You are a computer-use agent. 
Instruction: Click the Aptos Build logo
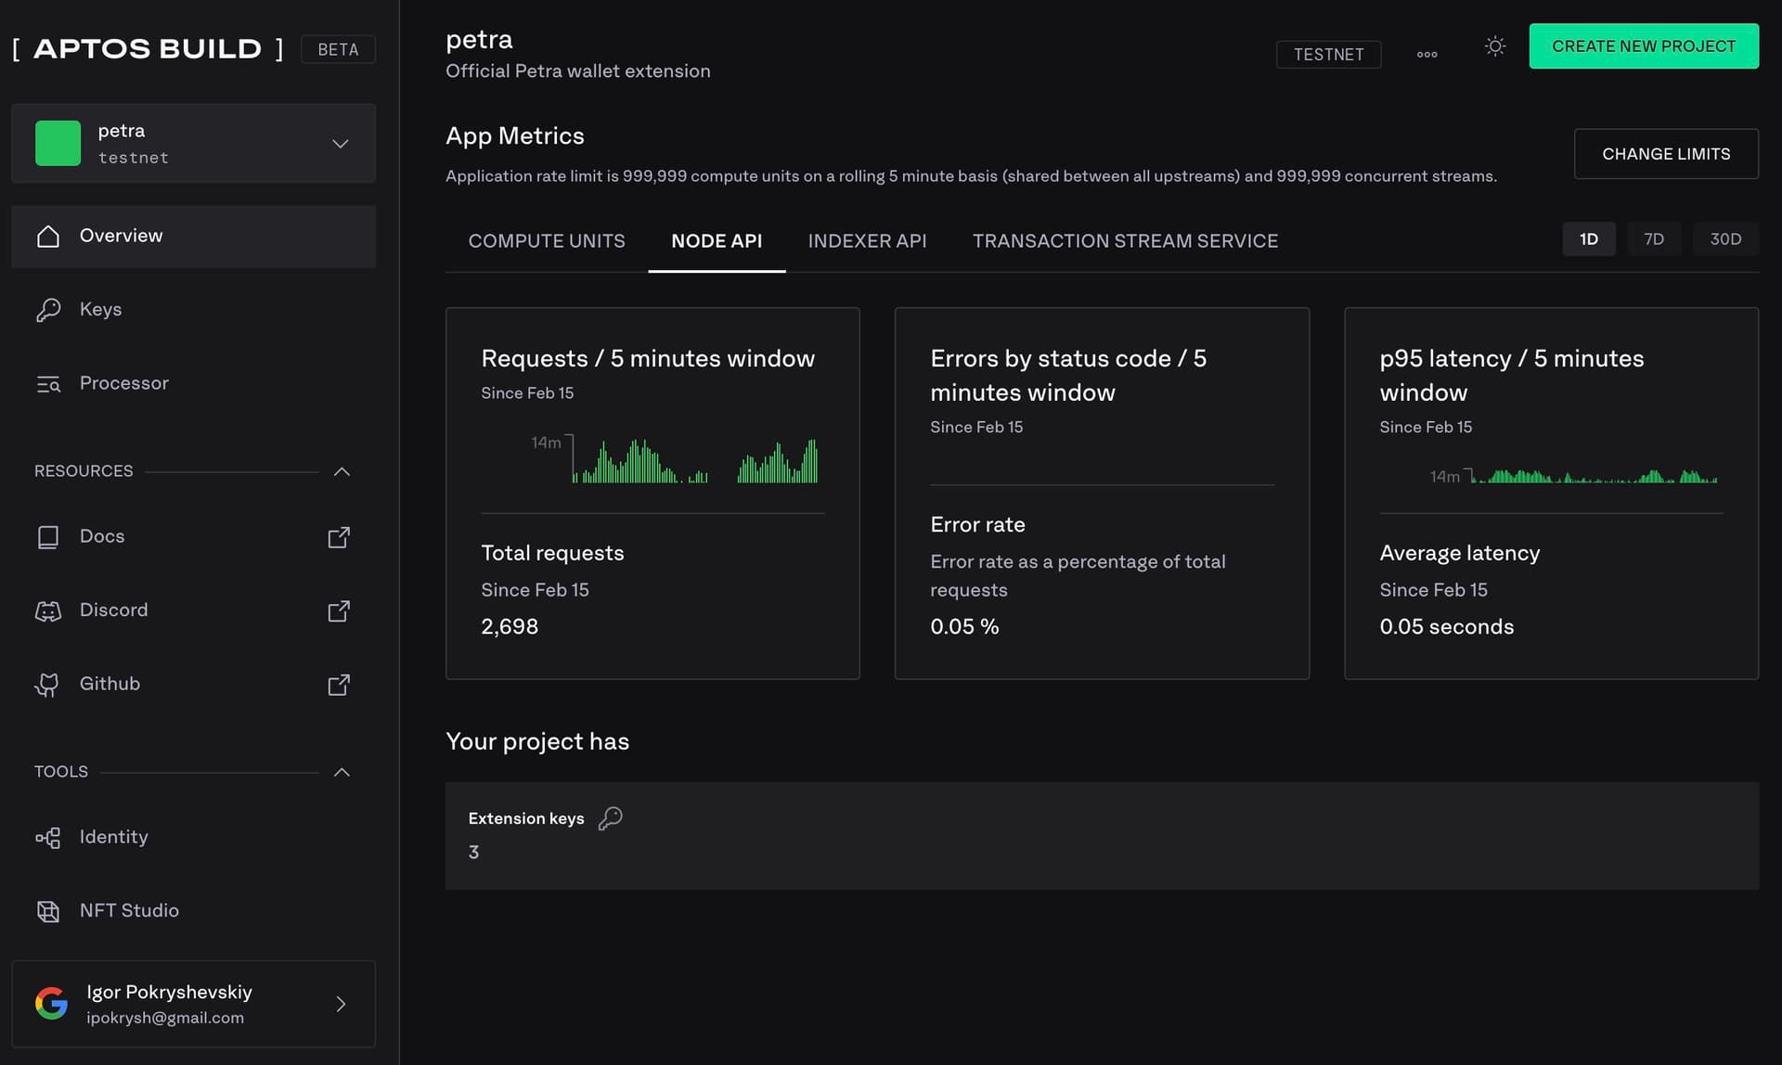coord(148,49)
